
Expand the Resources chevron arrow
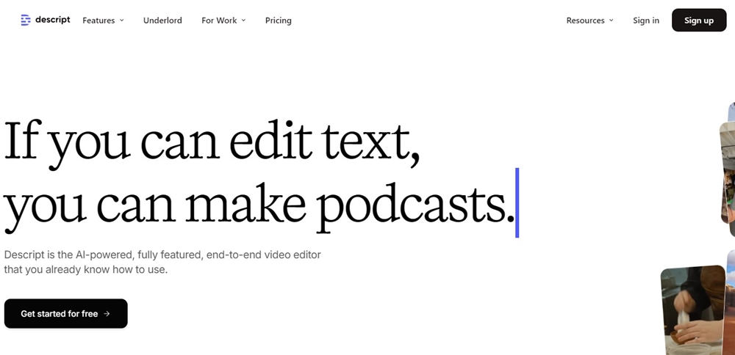tap(611, 21)
